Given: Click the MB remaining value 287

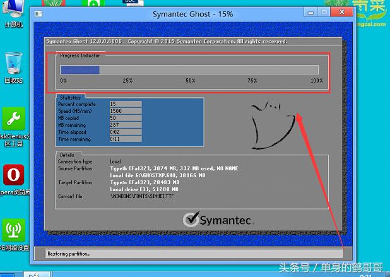Looking at the screenshot, I should [x=126, y=125].
